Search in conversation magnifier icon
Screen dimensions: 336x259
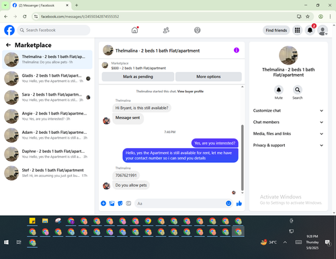click(297, 90)
